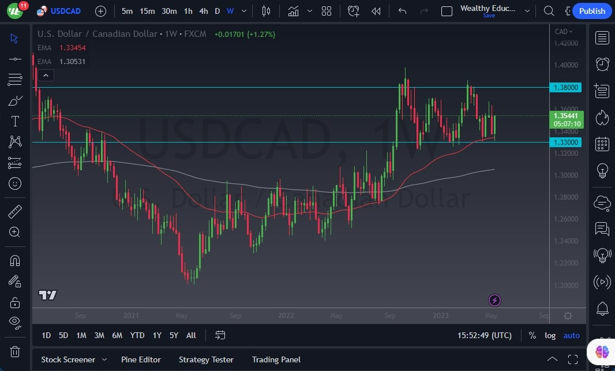
Task: Toggle auto scale on the price axis
Action: click(571, 335)
